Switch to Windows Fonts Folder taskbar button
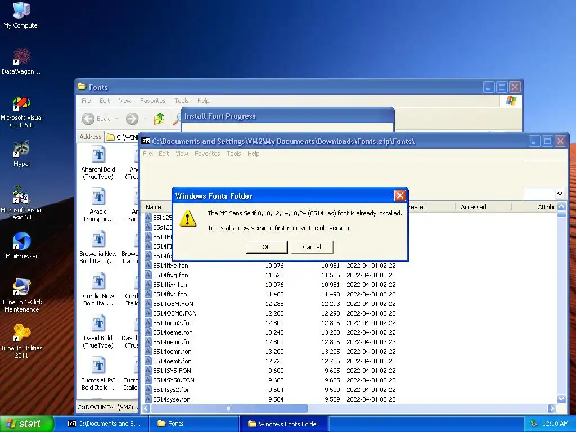 point(284,424)
